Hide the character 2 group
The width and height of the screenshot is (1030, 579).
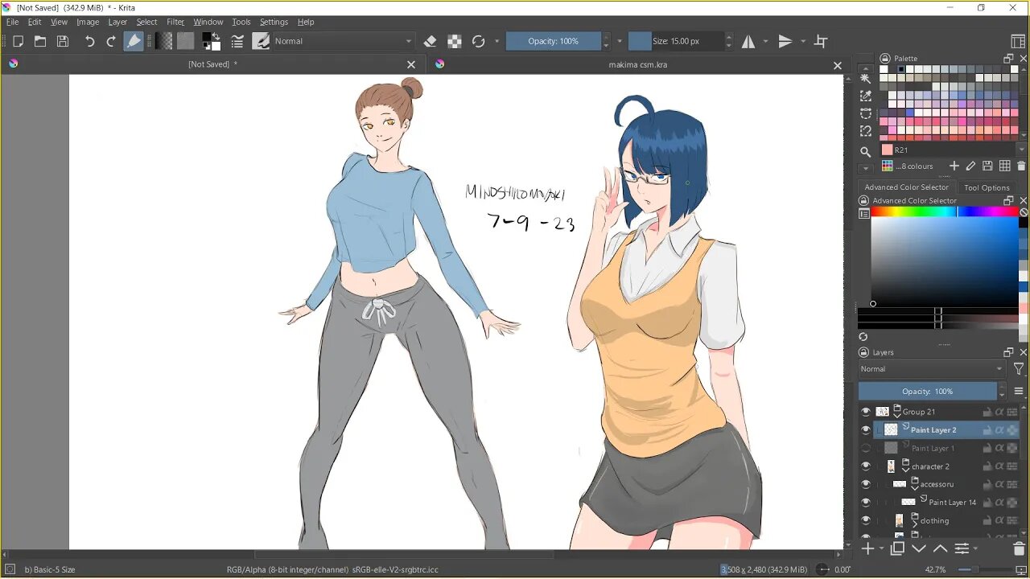tap(866, 466)
